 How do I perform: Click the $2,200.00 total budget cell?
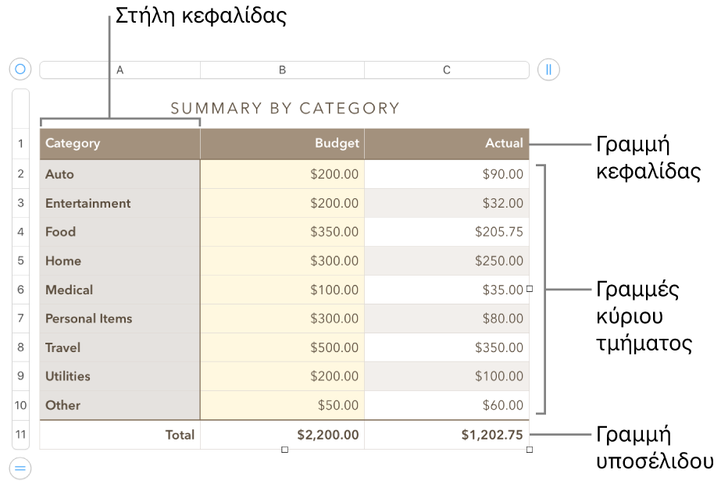point(283,435)
